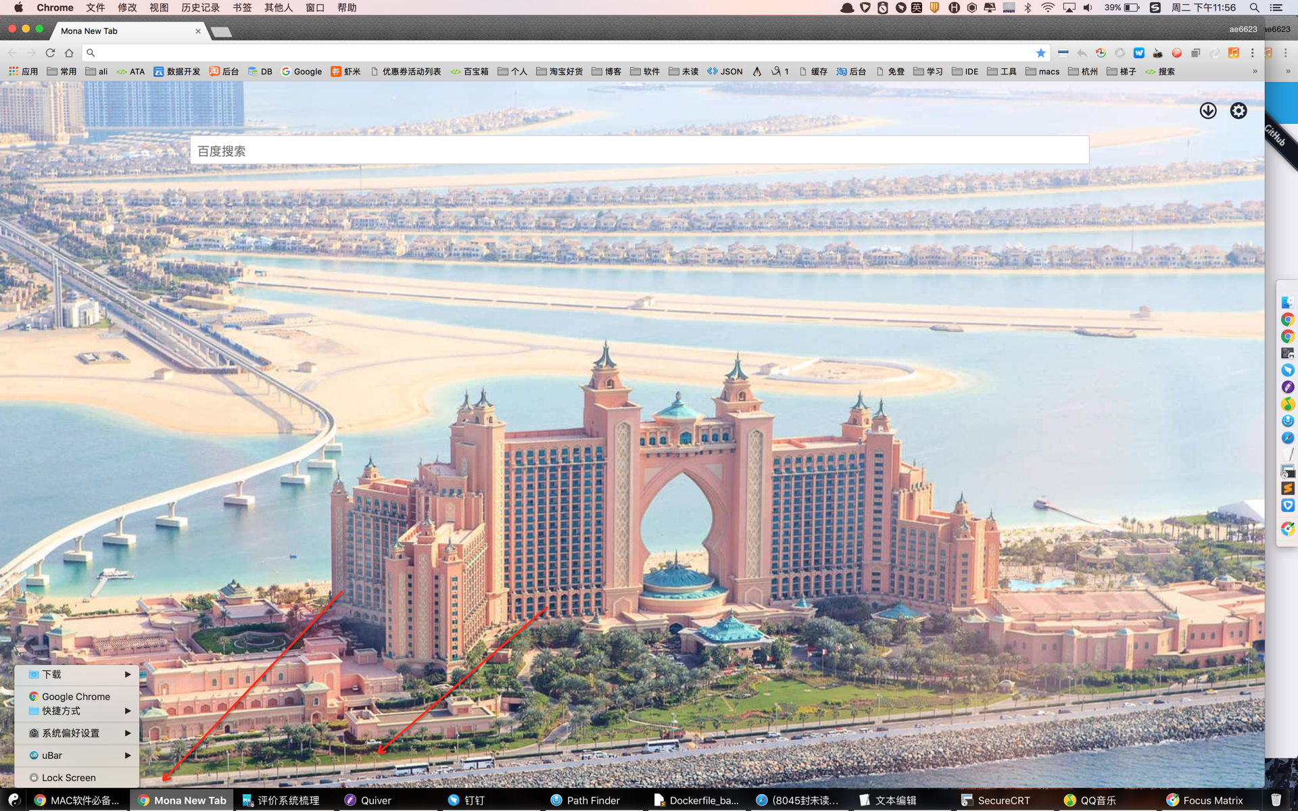Click the bookmark star icon in address bar
Screen dimensions: 1298x811
click(x=1041, y=53)
